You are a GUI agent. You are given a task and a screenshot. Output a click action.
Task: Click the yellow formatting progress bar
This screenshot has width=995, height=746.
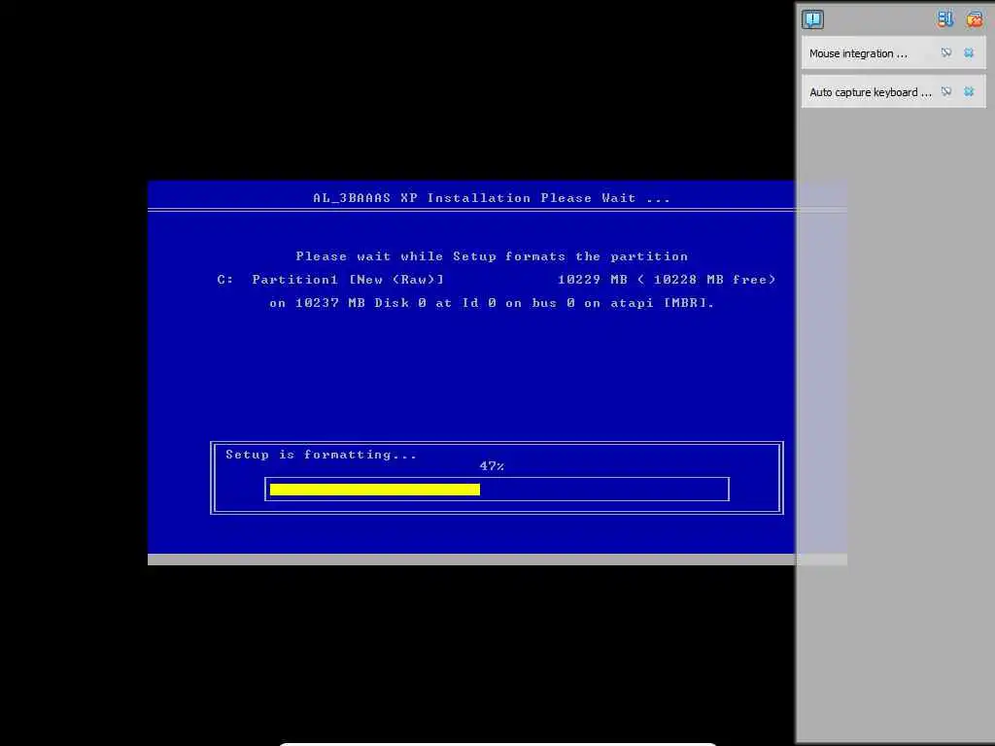point(375,490)
